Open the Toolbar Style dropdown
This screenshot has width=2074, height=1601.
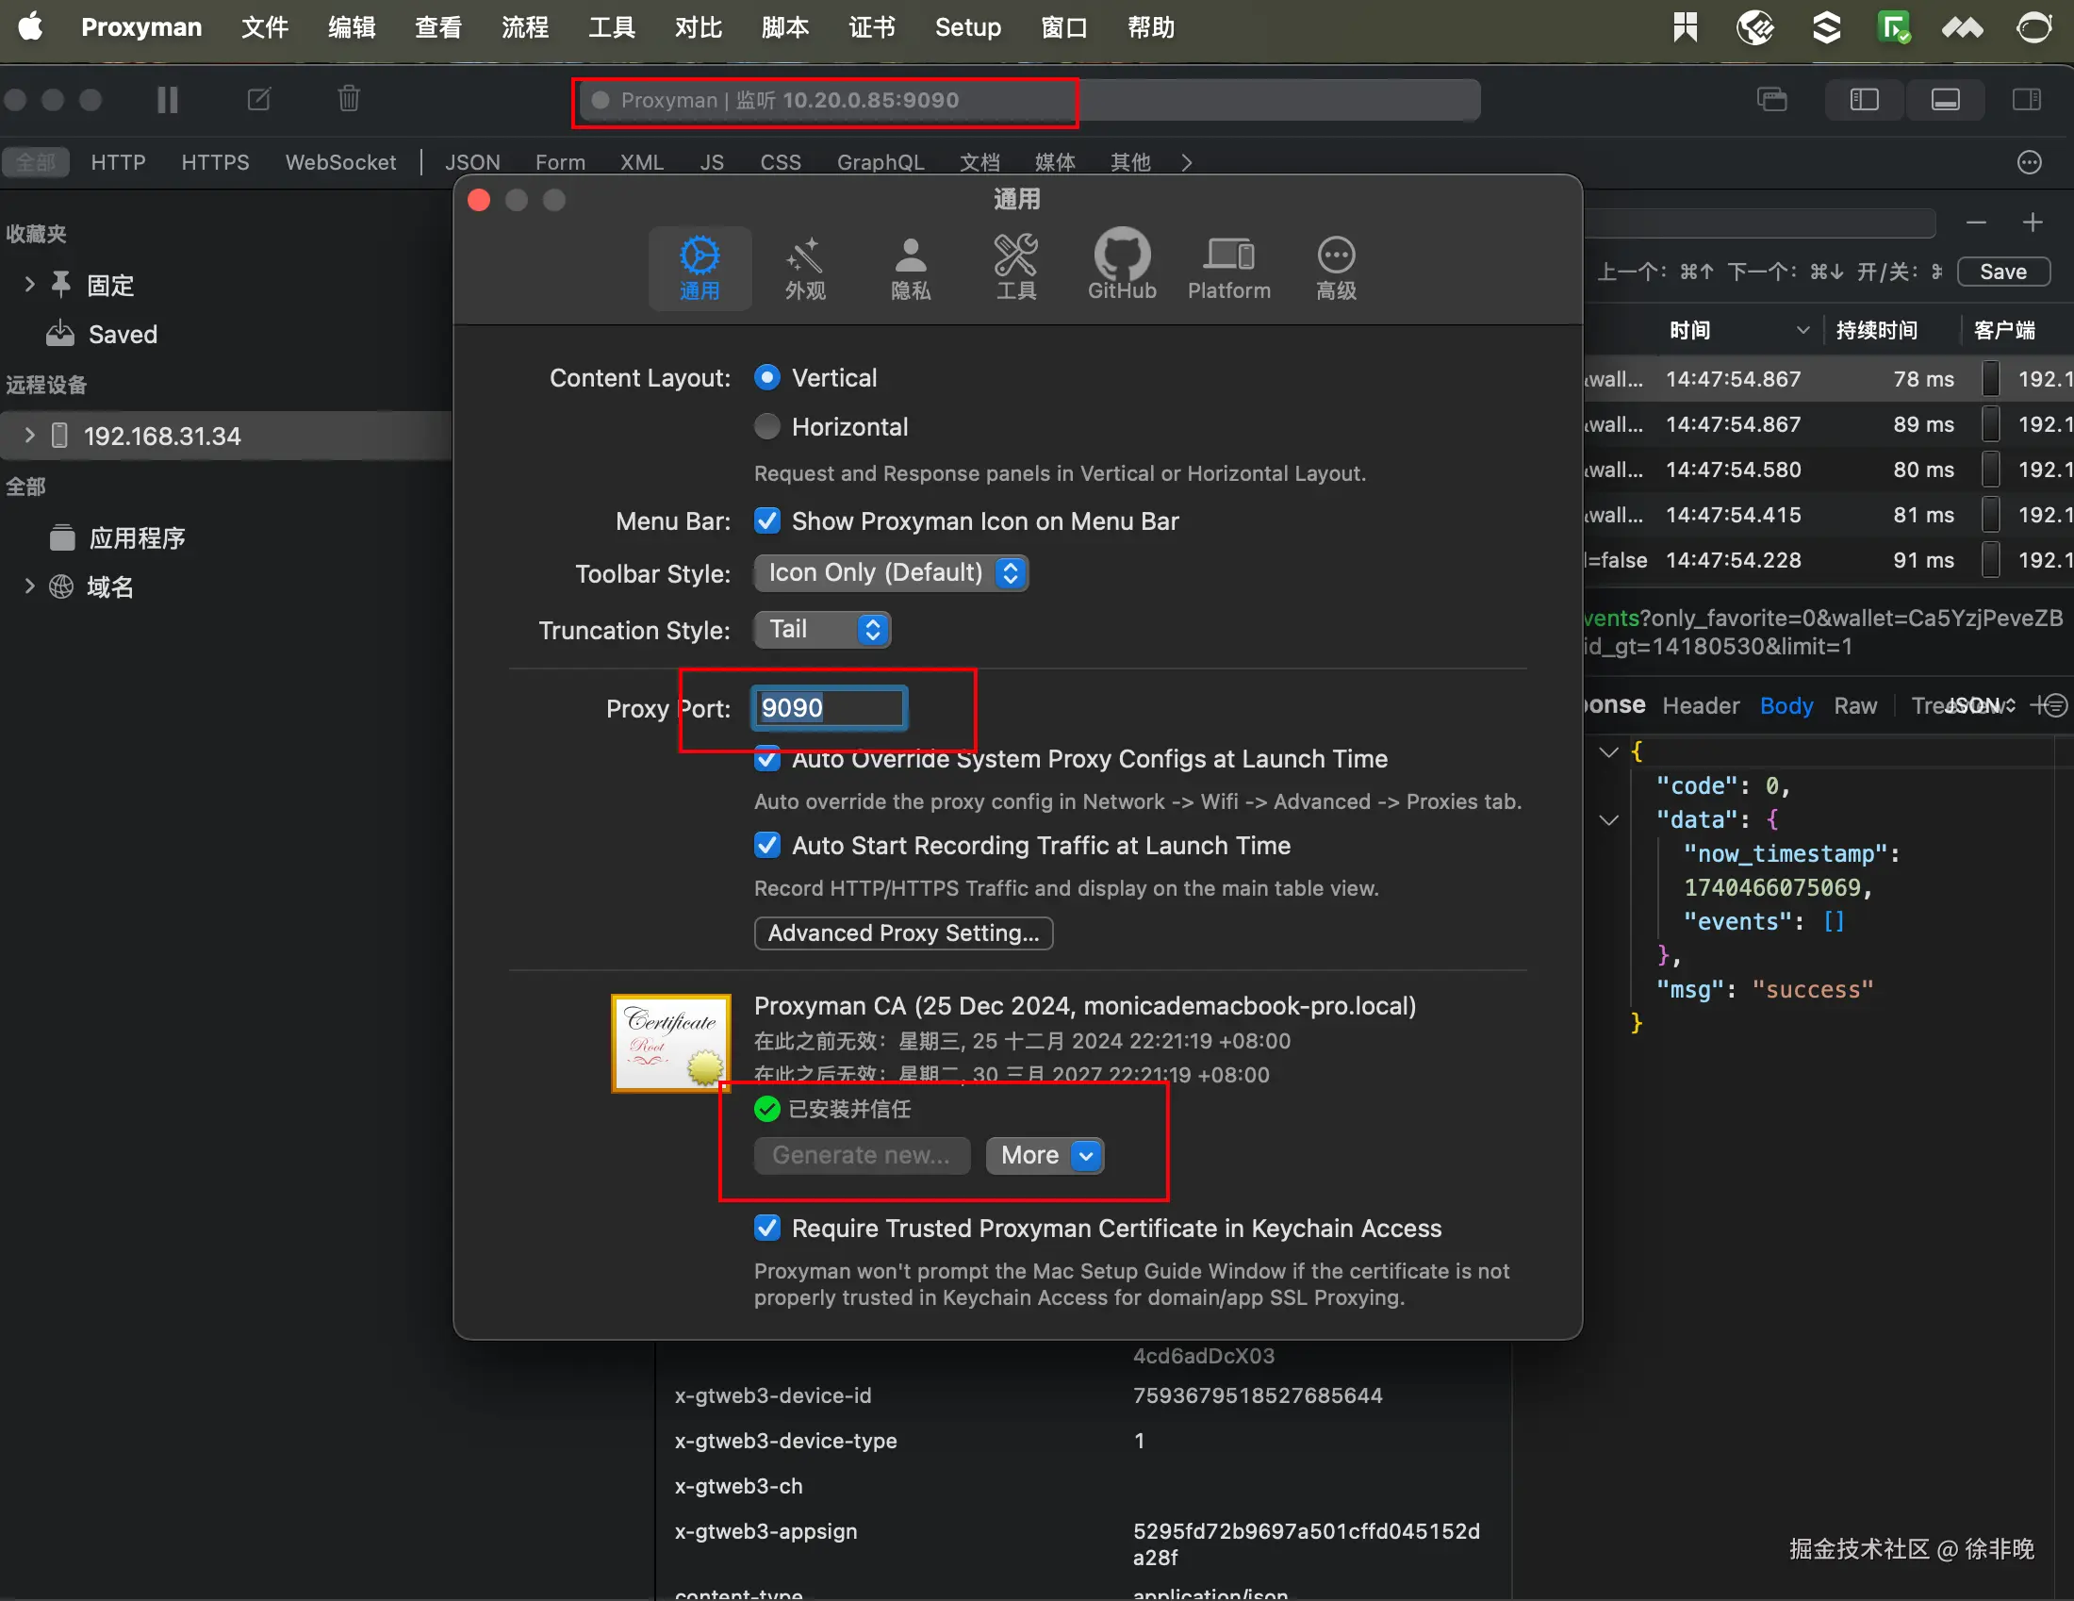(891, 572)
